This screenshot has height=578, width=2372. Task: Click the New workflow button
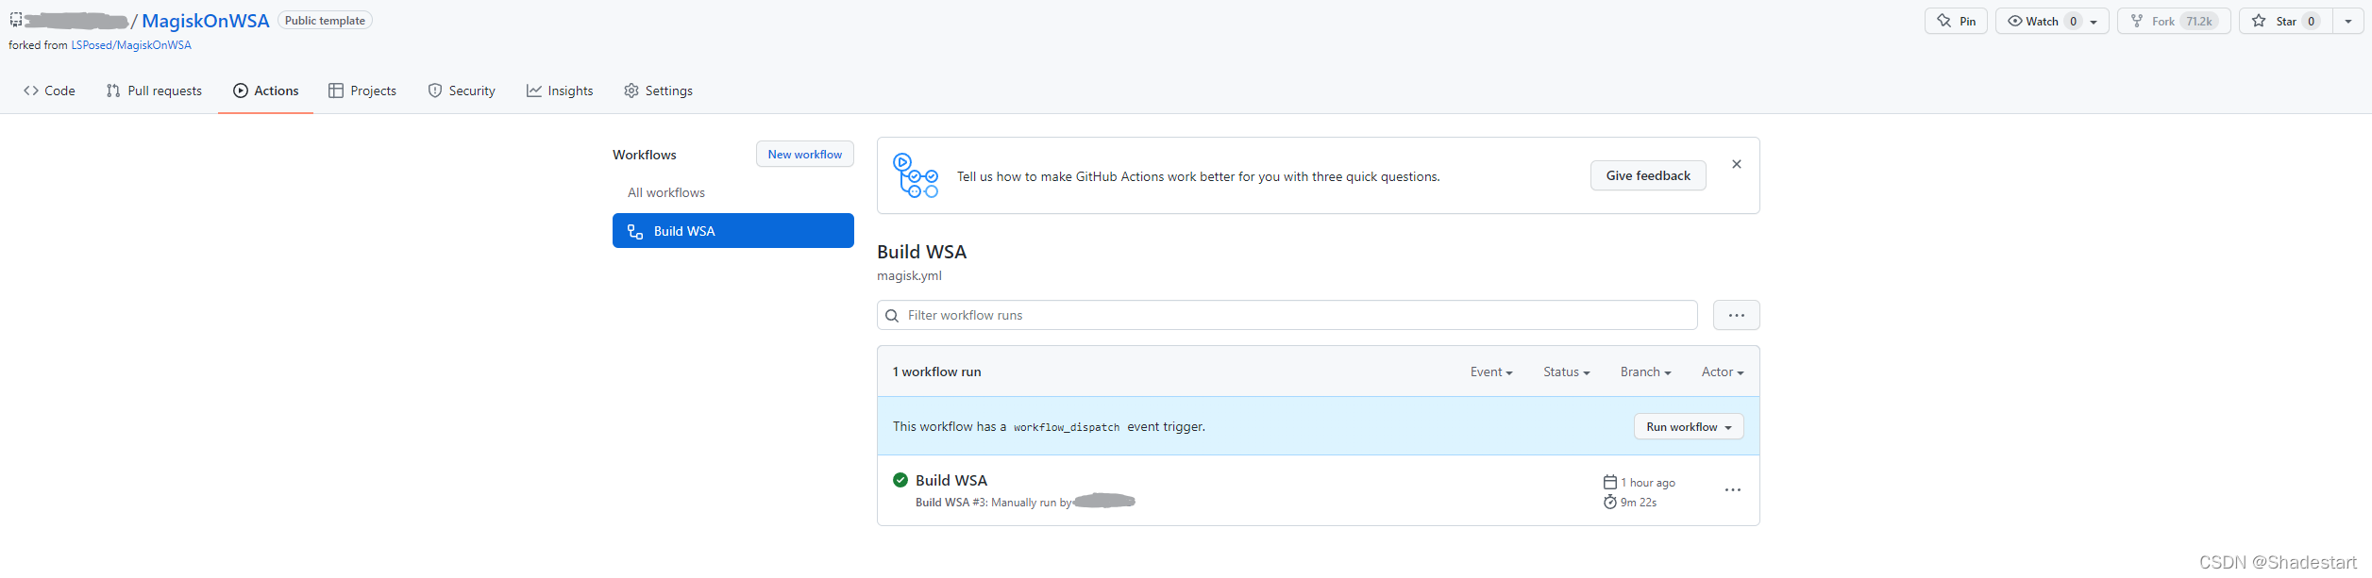[805, 155]
